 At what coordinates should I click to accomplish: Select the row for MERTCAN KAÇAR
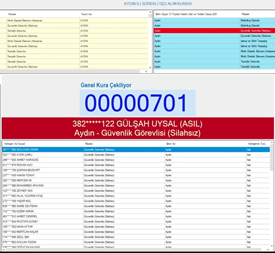click(136, 232)
